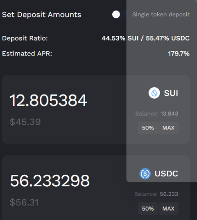The width and height of the screenshot is (197, 220).
Task: Set USDC deposit to MAX
Action: coord(168,208)
